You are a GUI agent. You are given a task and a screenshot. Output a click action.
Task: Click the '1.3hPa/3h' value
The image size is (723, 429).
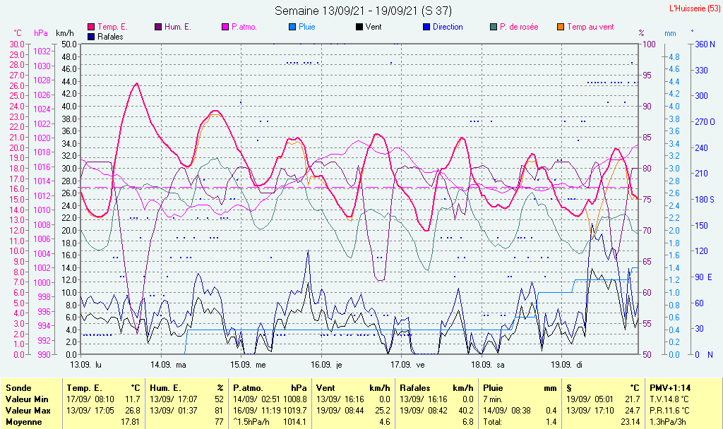pyautogui.click(x=667, y=422)
